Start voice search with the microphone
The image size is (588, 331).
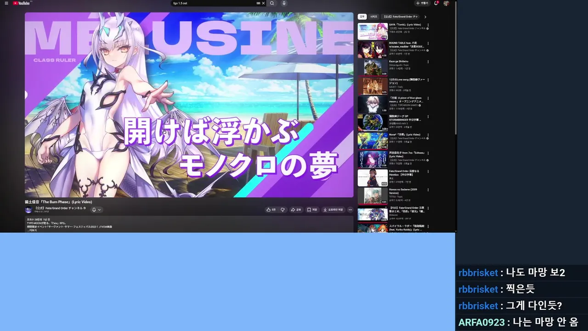coord(284,3)
